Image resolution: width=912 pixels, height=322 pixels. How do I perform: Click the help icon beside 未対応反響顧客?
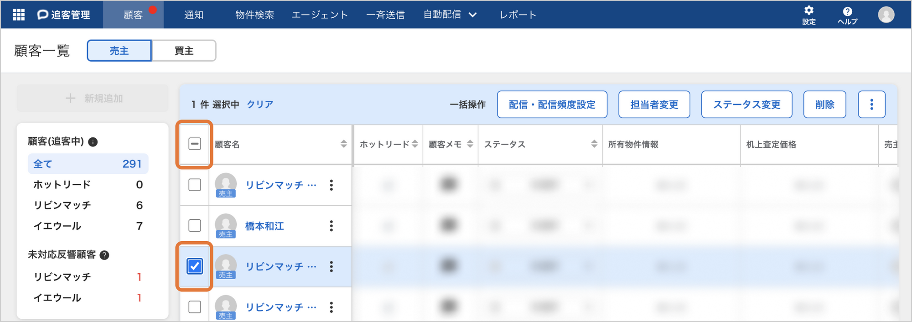(104, 255)
